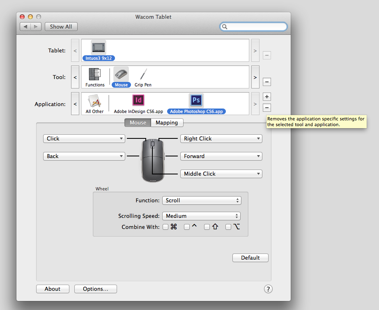Add an application with the plus button
Screen dimensions: 379x310
tap(266, 97)
